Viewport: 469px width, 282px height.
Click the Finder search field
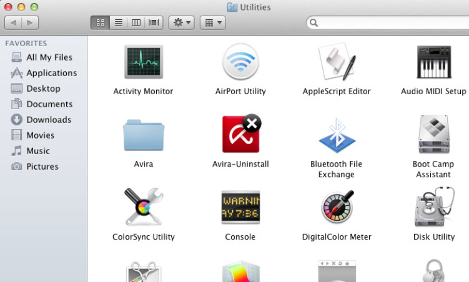click(x=388, y=22)
